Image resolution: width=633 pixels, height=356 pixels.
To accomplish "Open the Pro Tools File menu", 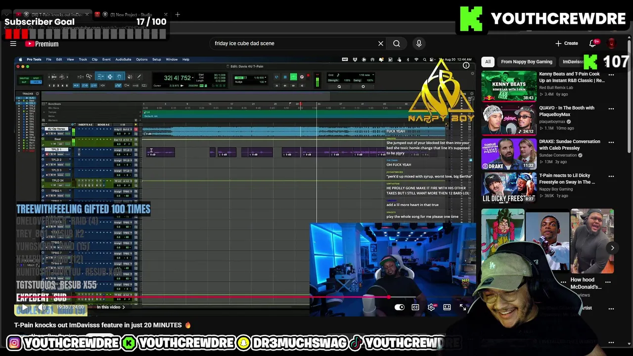I will (48, 59).
